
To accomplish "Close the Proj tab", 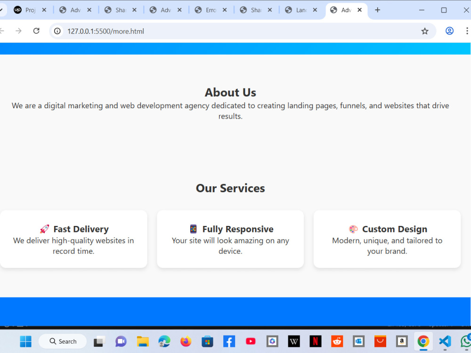I will tap(44, 10).
